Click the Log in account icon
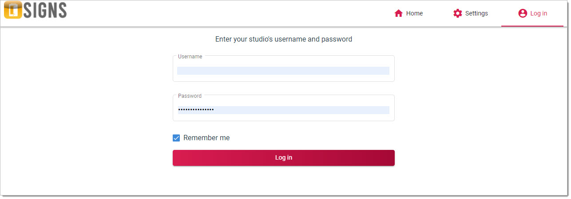 point(523,13)
